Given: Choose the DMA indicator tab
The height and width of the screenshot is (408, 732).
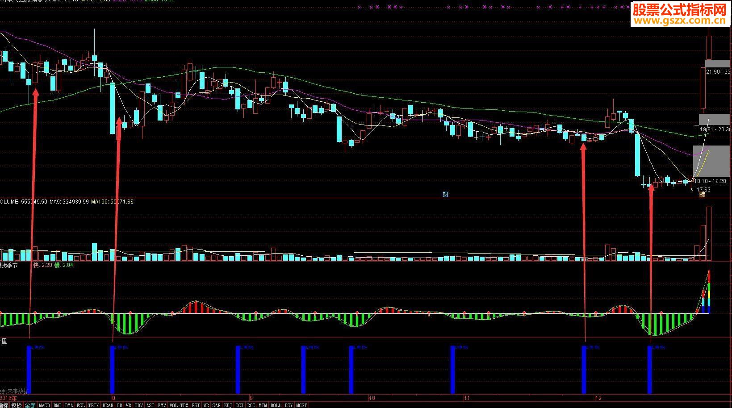Looking at the screenshot, I should [x=69, y=405].
